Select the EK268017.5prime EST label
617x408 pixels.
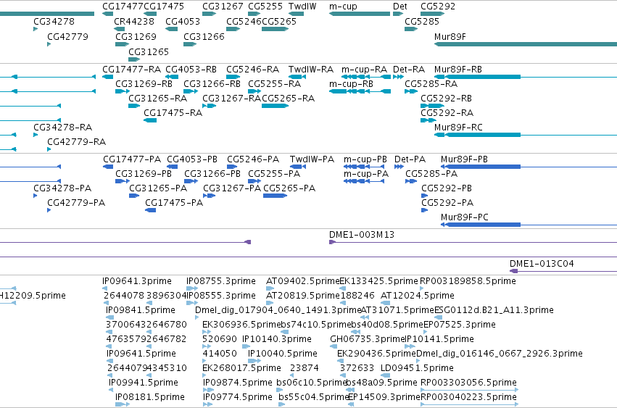pyautogui.click(x=241, y=368)
